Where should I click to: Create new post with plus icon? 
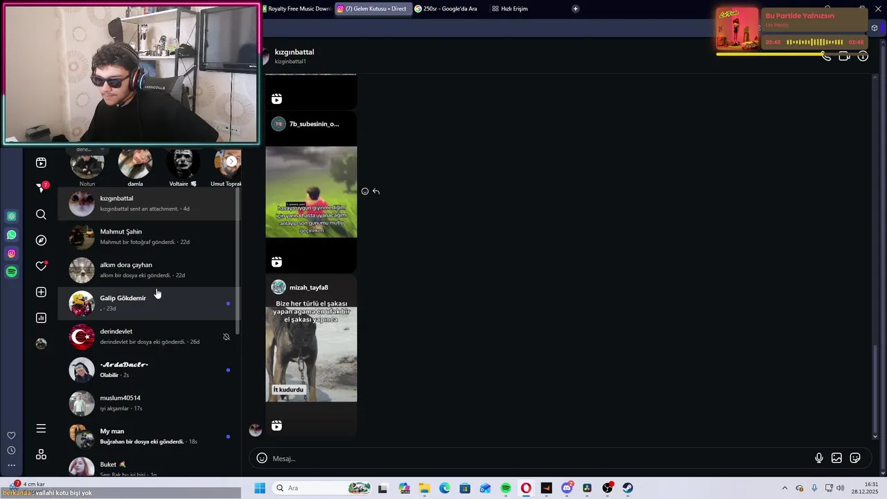[41, 292]
